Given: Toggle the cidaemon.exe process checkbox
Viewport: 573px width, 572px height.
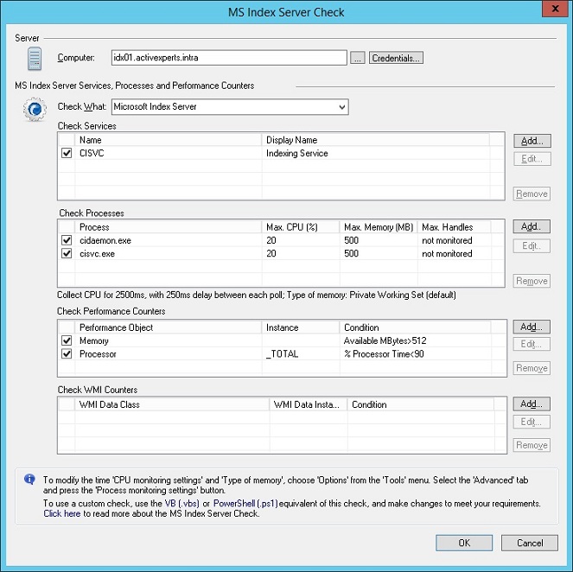Looking at the screenshot, I should pos(67,240).
